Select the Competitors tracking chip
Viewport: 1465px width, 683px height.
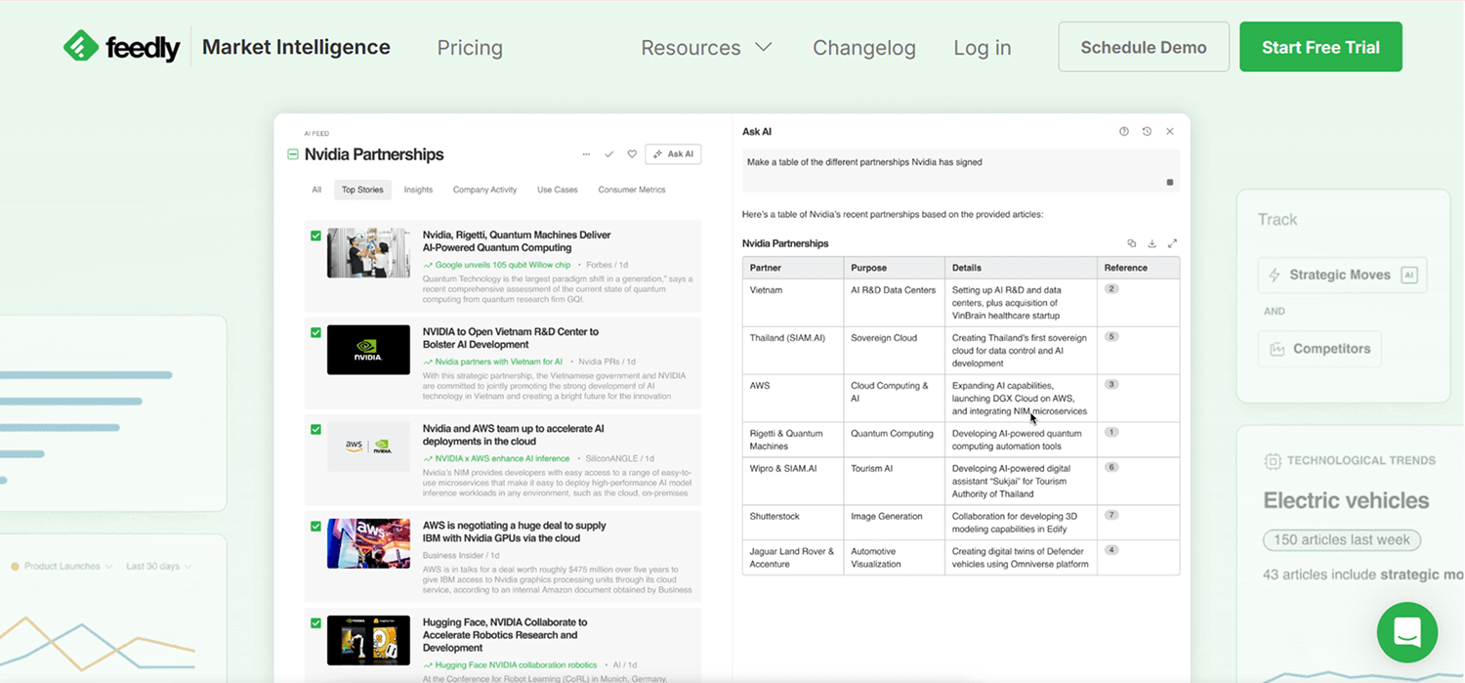pyautogui.click(x=1319, y=349)
